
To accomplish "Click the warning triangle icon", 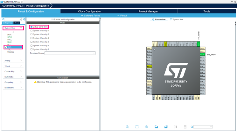I will [x=35, y=82].
